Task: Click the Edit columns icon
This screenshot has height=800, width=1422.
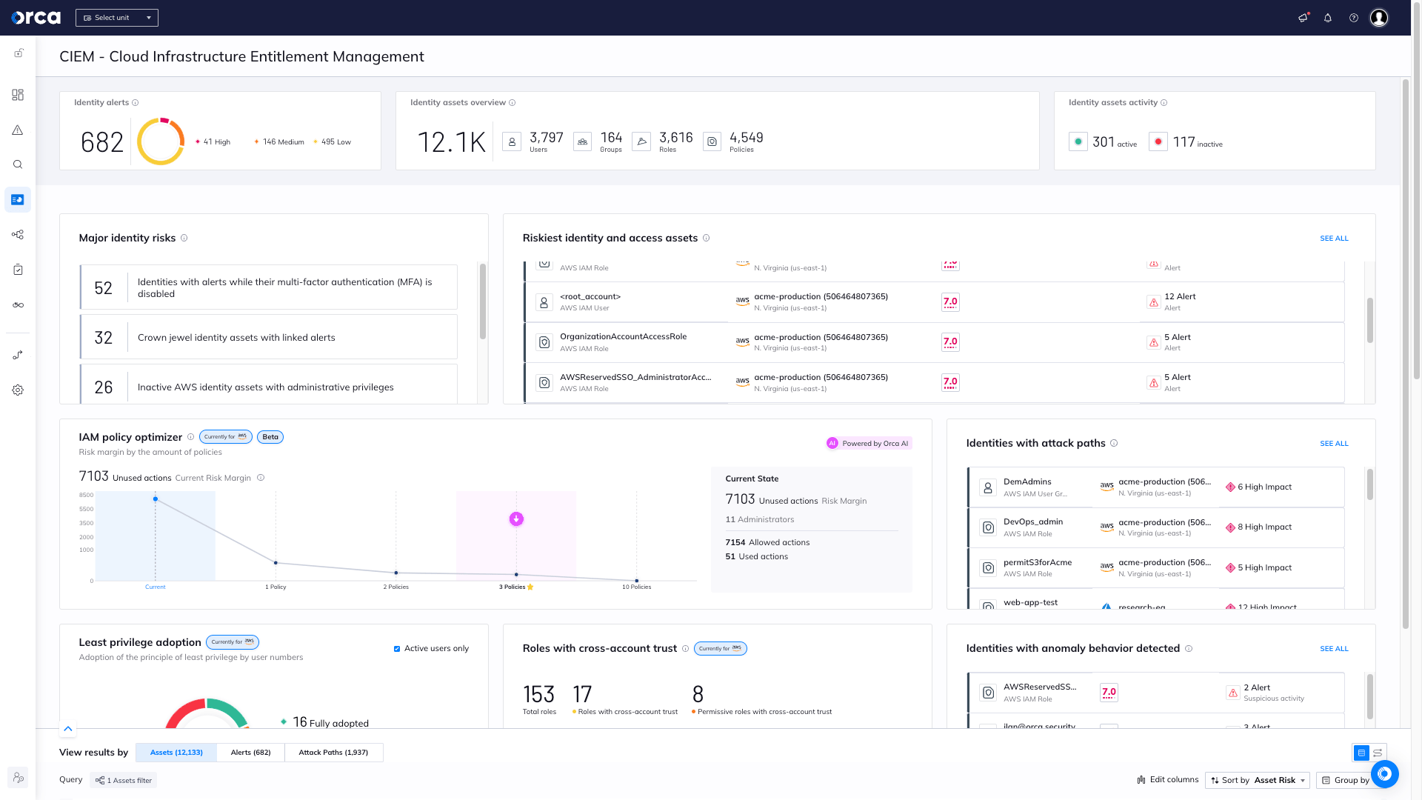Action: pyautogui.click(x=1141, y=779)
